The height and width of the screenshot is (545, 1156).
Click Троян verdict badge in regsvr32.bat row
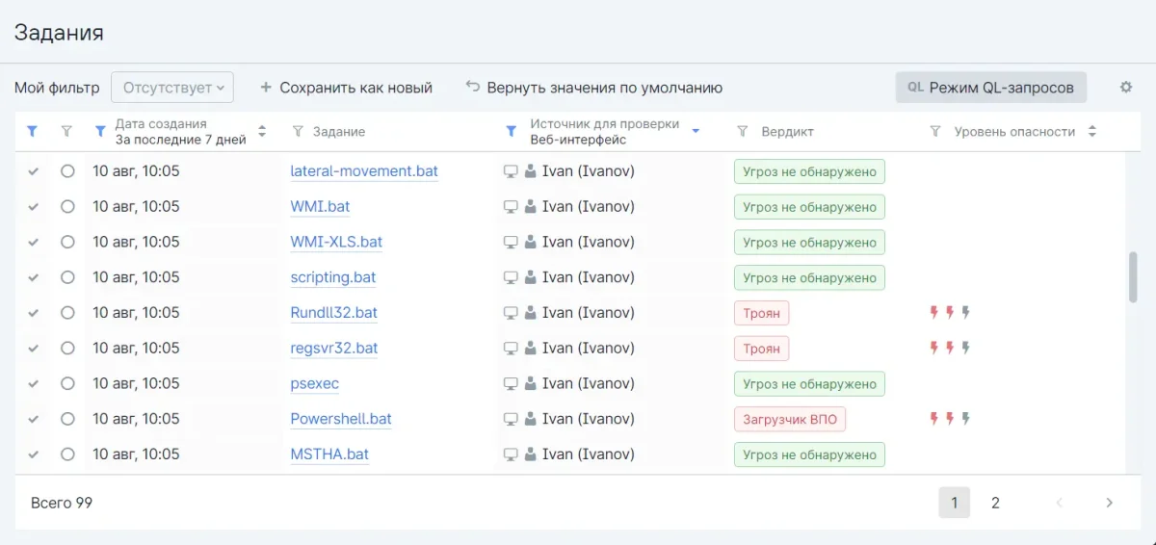click(x=761, y=348)
